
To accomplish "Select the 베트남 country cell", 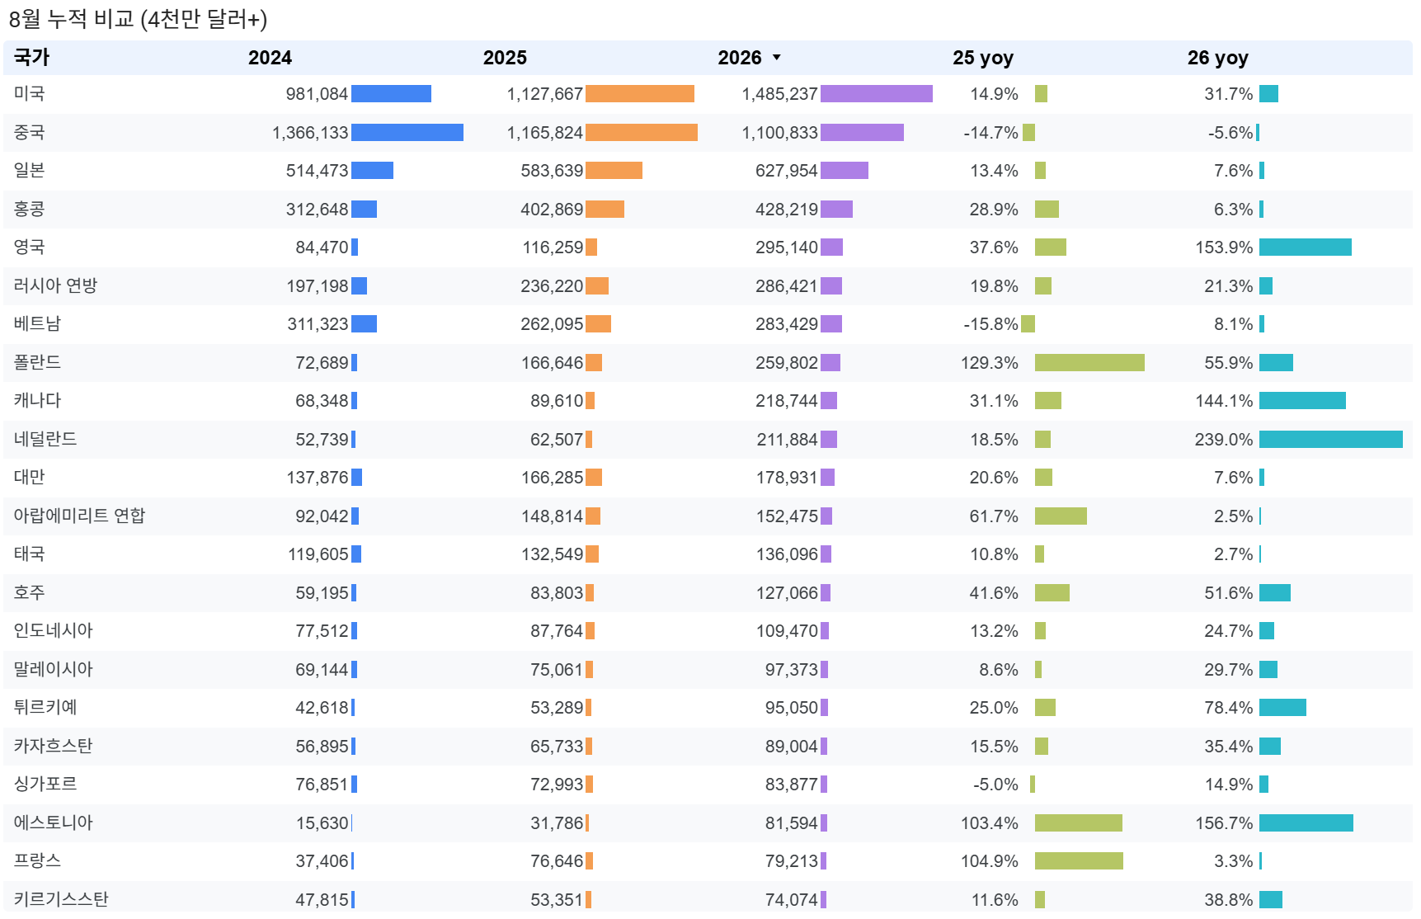I will coord(38,324).
